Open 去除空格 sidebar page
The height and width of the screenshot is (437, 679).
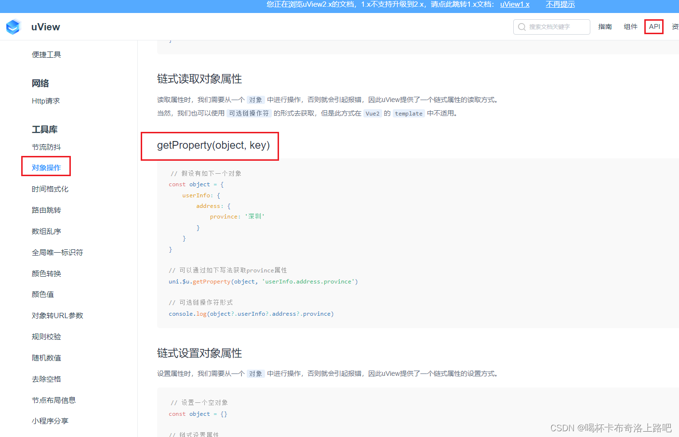point(46,379)
